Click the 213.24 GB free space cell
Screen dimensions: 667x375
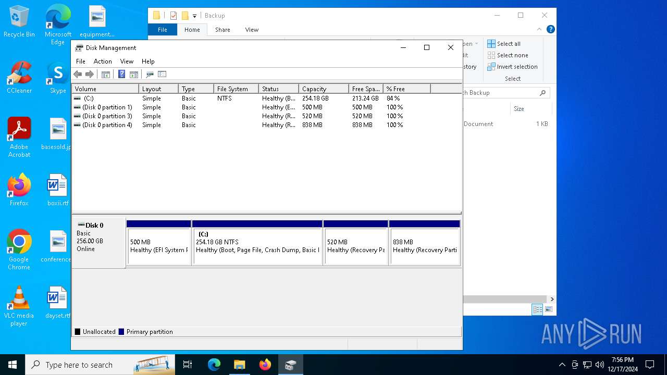(x=365, y=98)
